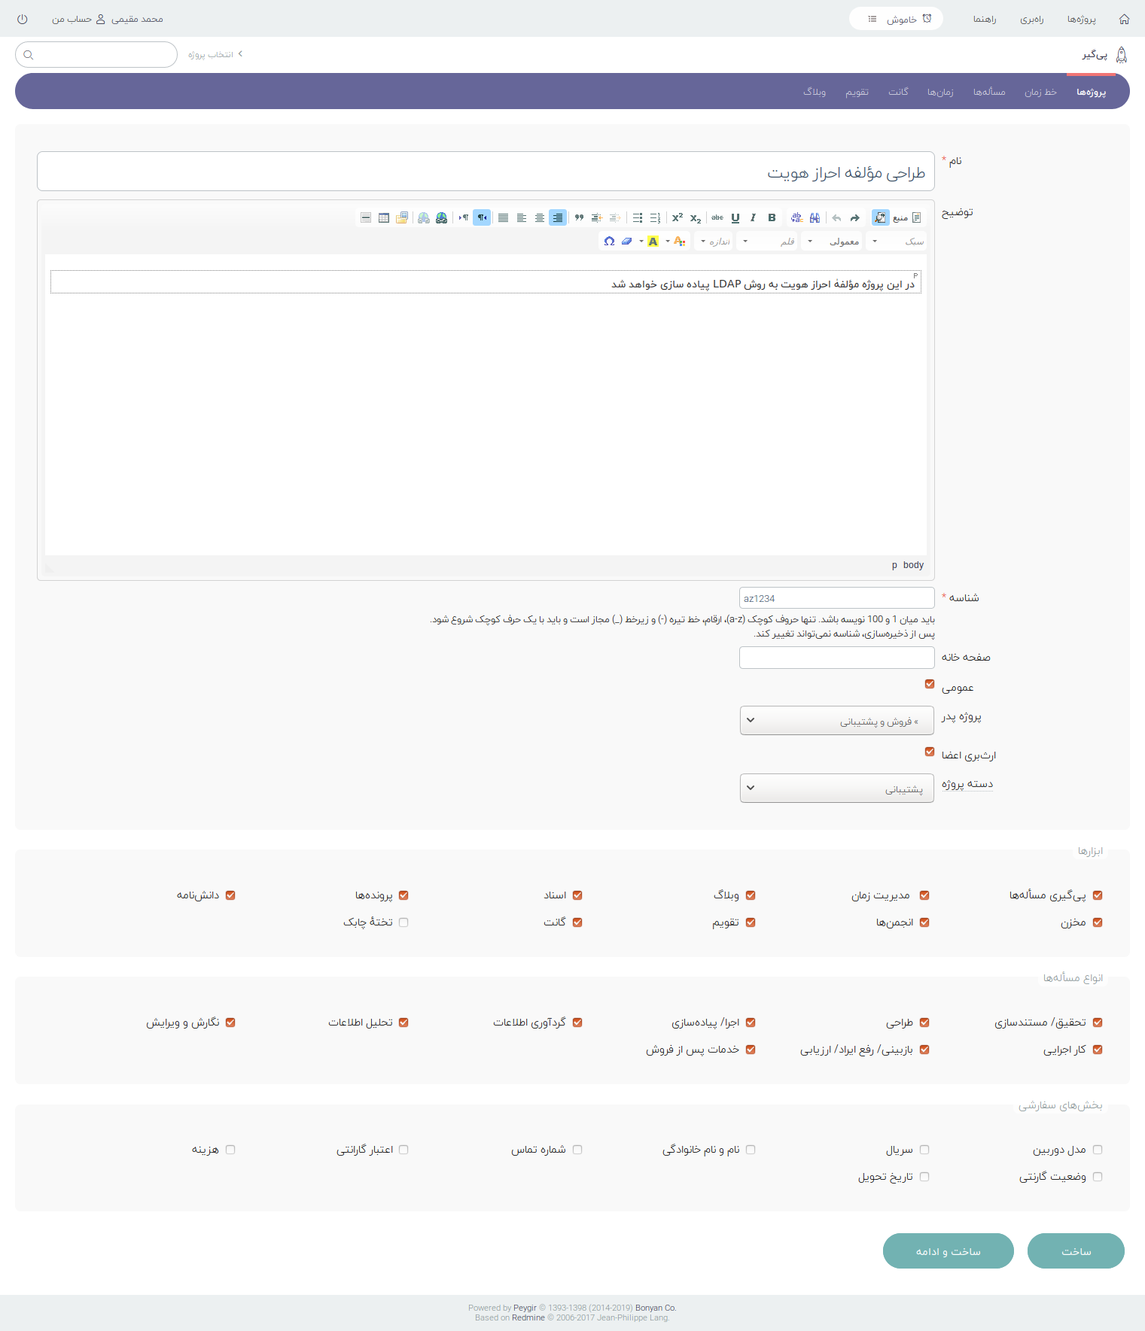Uncheck the گانت tool checkbox

(577, 922)
